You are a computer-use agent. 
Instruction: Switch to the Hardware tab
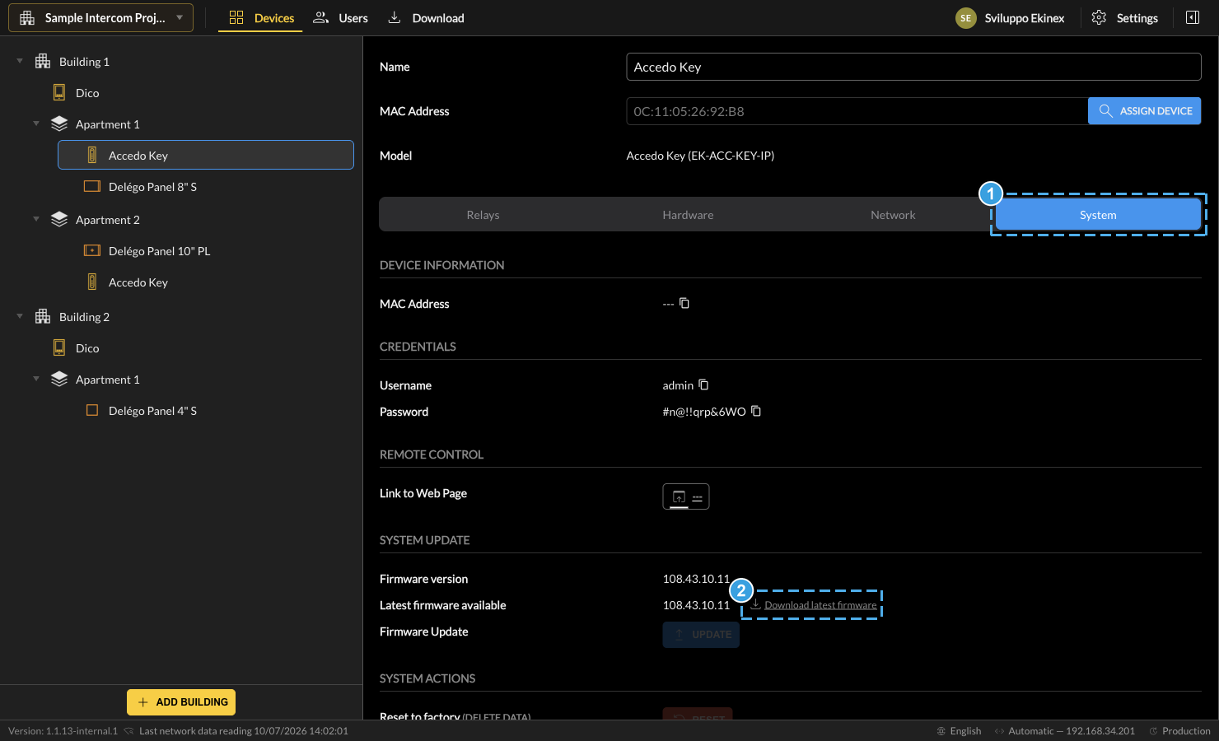coord(688,215)
